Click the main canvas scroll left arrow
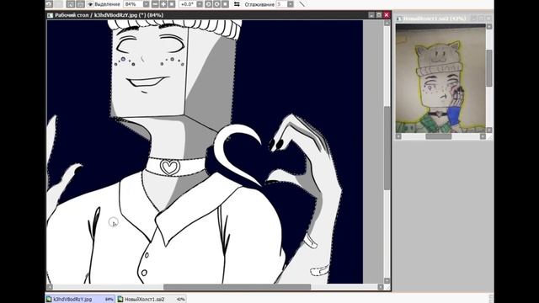Image resolution: width=539 pixels, height=303 pixels. tap(50, 287)
